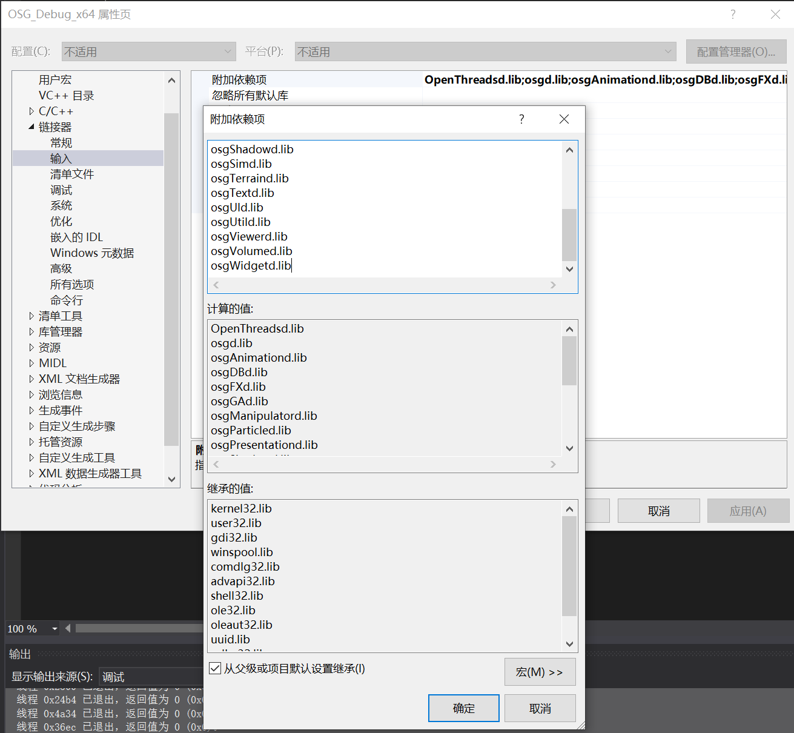Image resolution: width=794 pixels, height=733 pixels.
Task: Click the up arrow of the left tree scrollbar
Action: coord(171,79)
